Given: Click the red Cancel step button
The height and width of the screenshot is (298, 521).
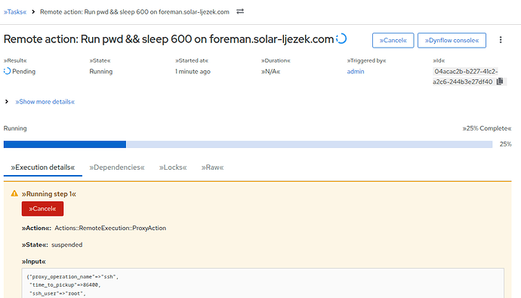Looking at the screenshot, I should (x=42, y=209).
